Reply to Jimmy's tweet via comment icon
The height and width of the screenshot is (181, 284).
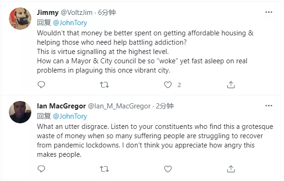tap(41, 85)
